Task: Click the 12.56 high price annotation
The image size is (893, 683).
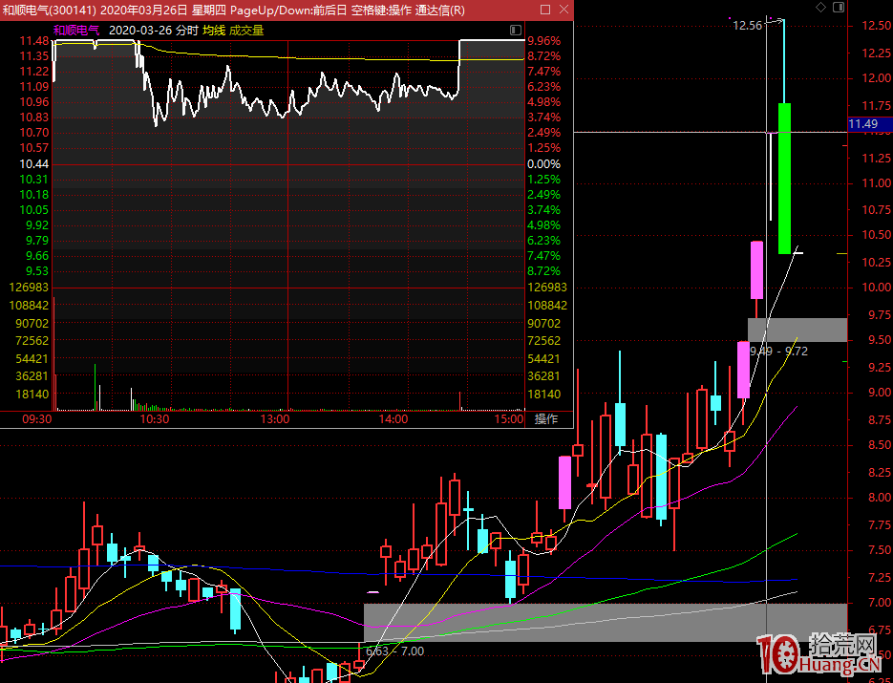Action: pyautogui.click(x=748, y=26)
